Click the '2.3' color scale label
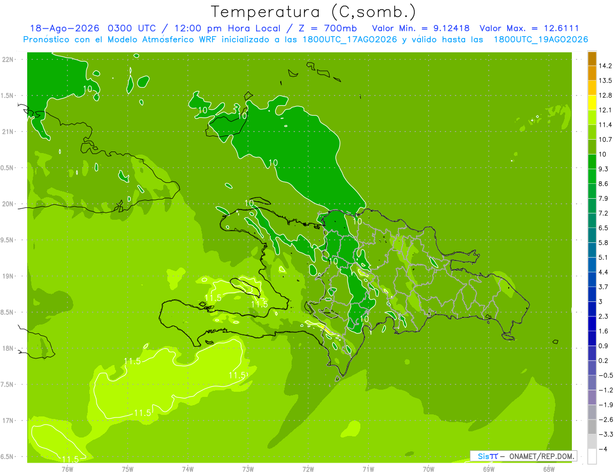616x476 pixels. coord(604,316)
